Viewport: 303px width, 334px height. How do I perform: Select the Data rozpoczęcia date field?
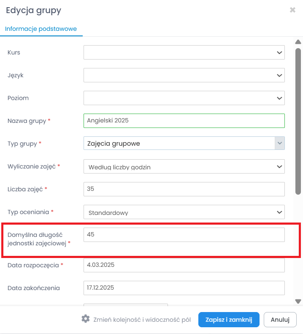184,265
